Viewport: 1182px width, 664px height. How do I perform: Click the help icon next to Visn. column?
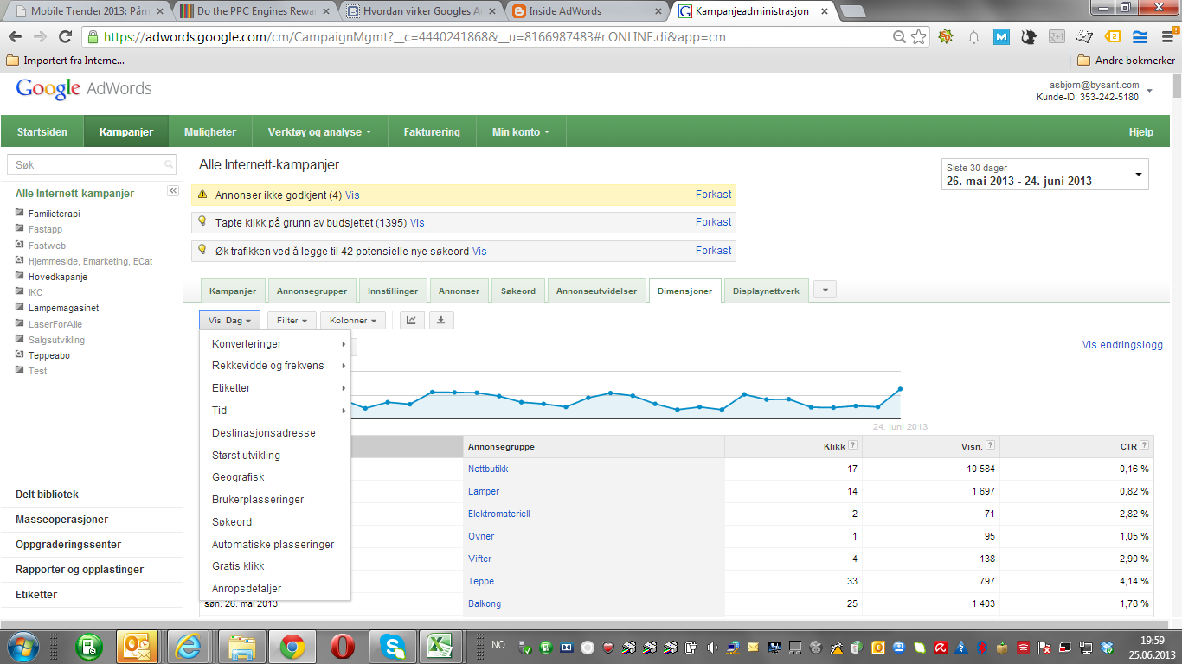click(990, 445)
